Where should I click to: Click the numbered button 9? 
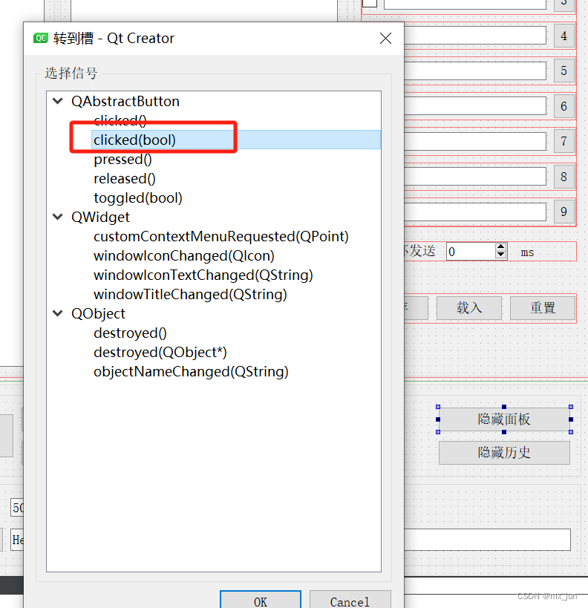[564, 212]
